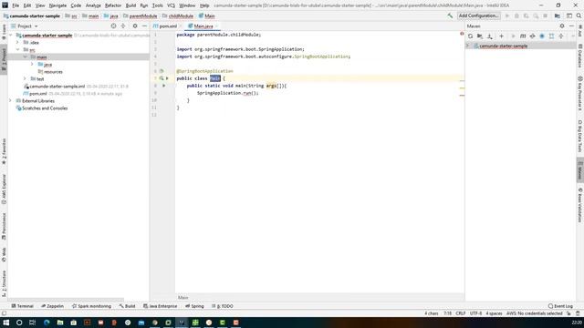Switch to the pom.xml editor tab

(168, 26)
